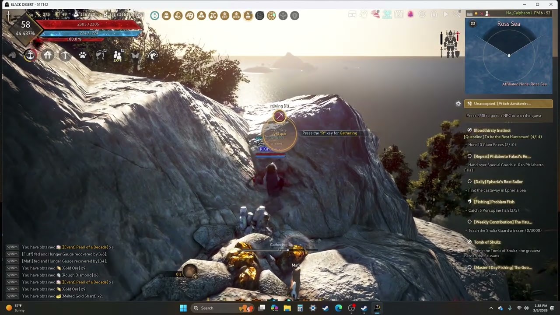This screenshot has height=315, width=560.
Task: Click the buff icon with DROP label
Action: click(236, 16)
